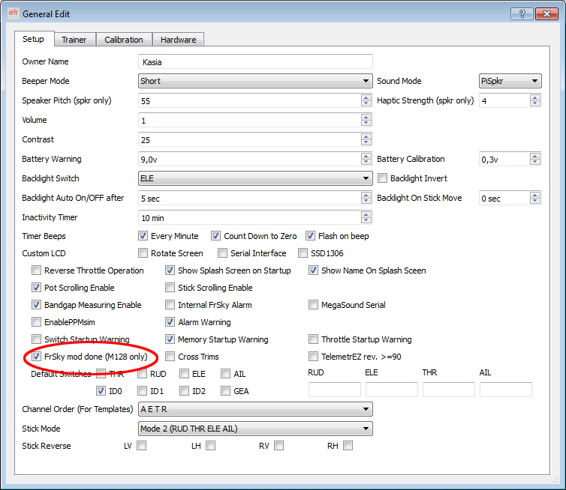Image resolution: width=566 pixels, height=490 pixels.
Task: Check Stick Scrolling Enable
Action: 170,288
